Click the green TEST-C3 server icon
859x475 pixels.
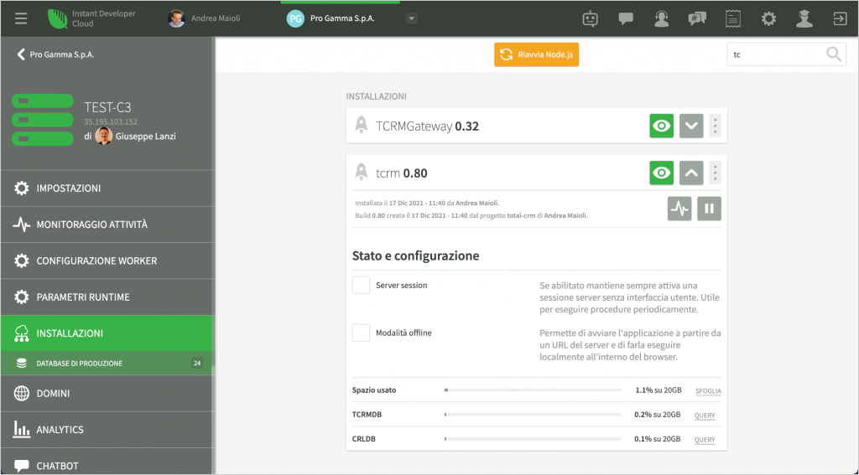(42, 120)
